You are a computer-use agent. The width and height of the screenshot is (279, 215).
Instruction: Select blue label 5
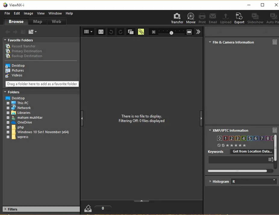coord(250,138)
